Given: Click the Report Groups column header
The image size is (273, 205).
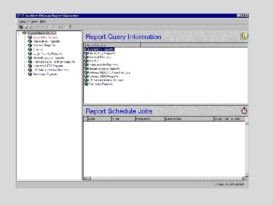Looking at the screenshot, I should coord(112,45).
